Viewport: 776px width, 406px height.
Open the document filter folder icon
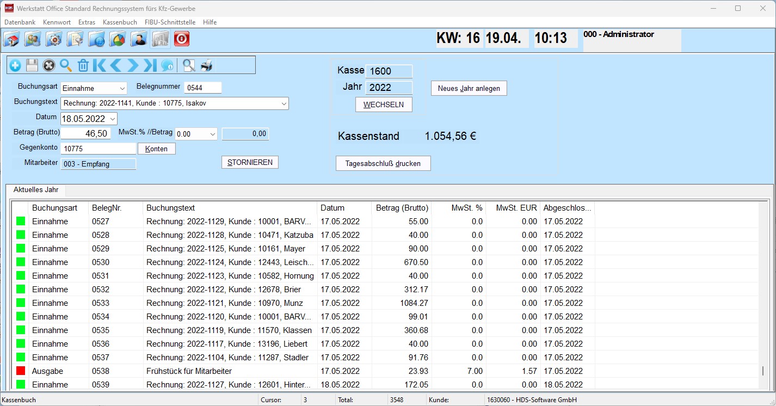pyautogui.click(x=75, y=39)
